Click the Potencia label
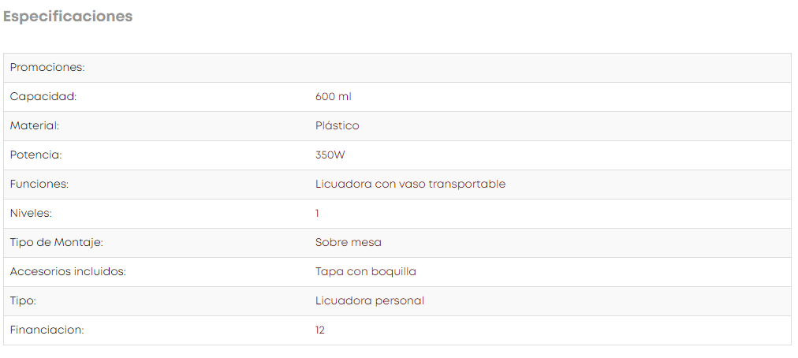This screenshot has width=798, height=358. click(36, 155)
